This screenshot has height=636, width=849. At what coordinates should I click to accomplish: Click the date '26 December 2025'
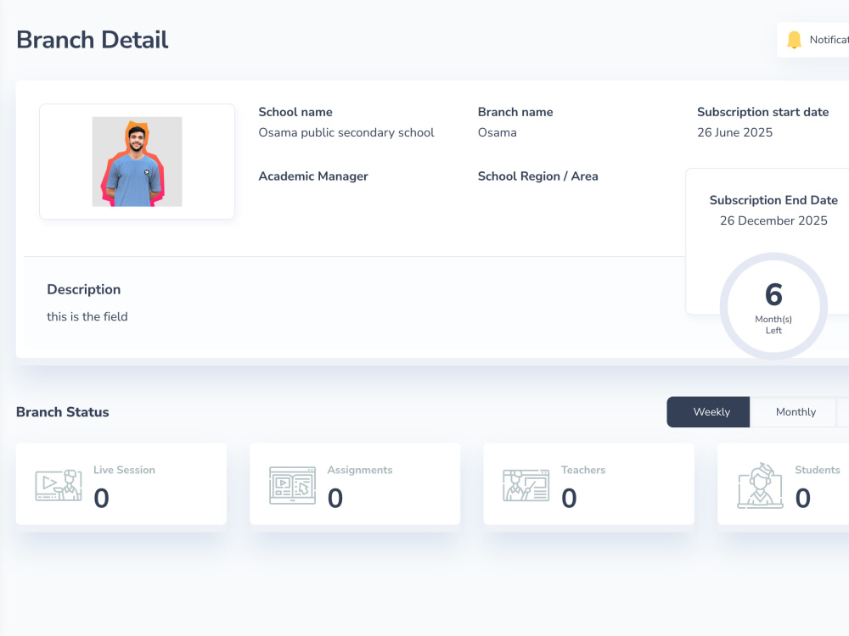(773, 220)
